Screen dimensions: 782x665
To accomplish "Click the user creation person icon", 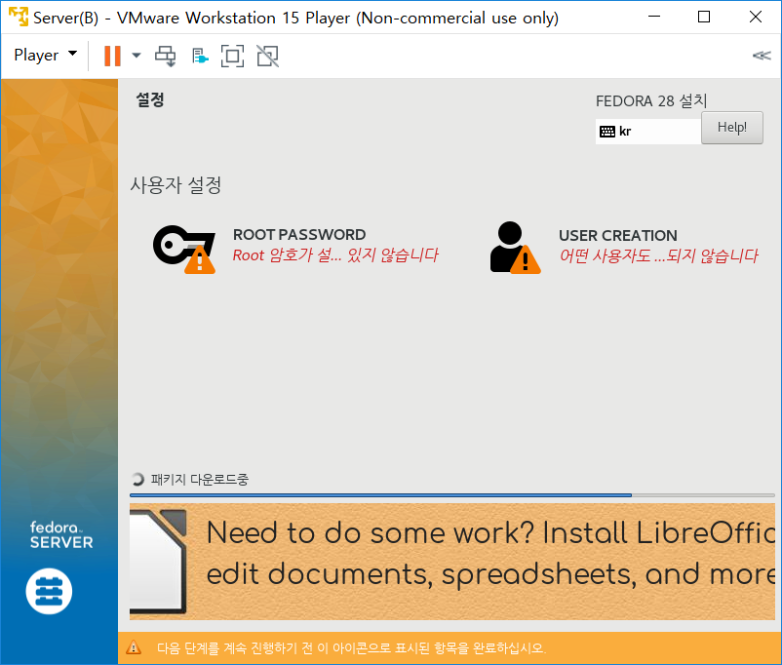I will pos(515,248).
